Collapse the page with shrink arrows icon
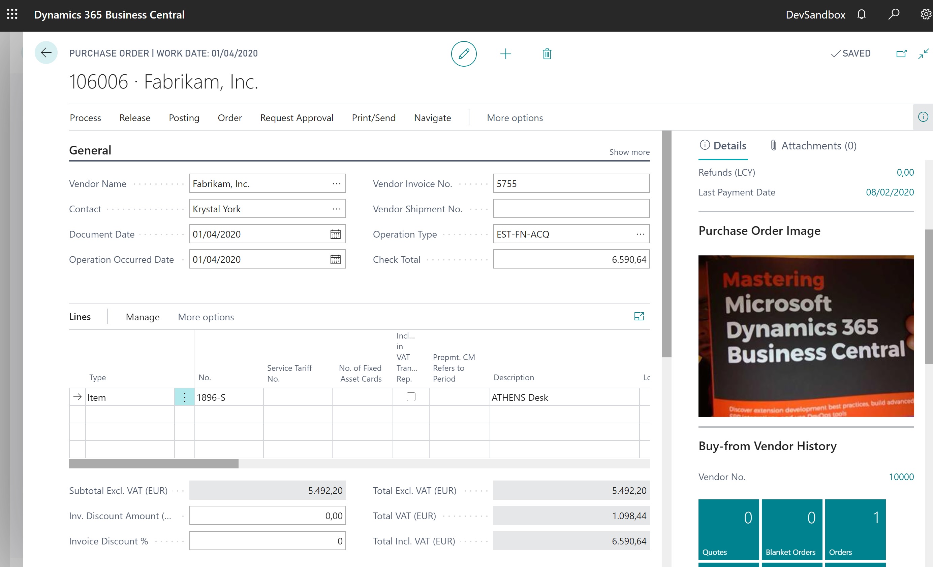The image size is (933, 567). [x=923, y=53]
